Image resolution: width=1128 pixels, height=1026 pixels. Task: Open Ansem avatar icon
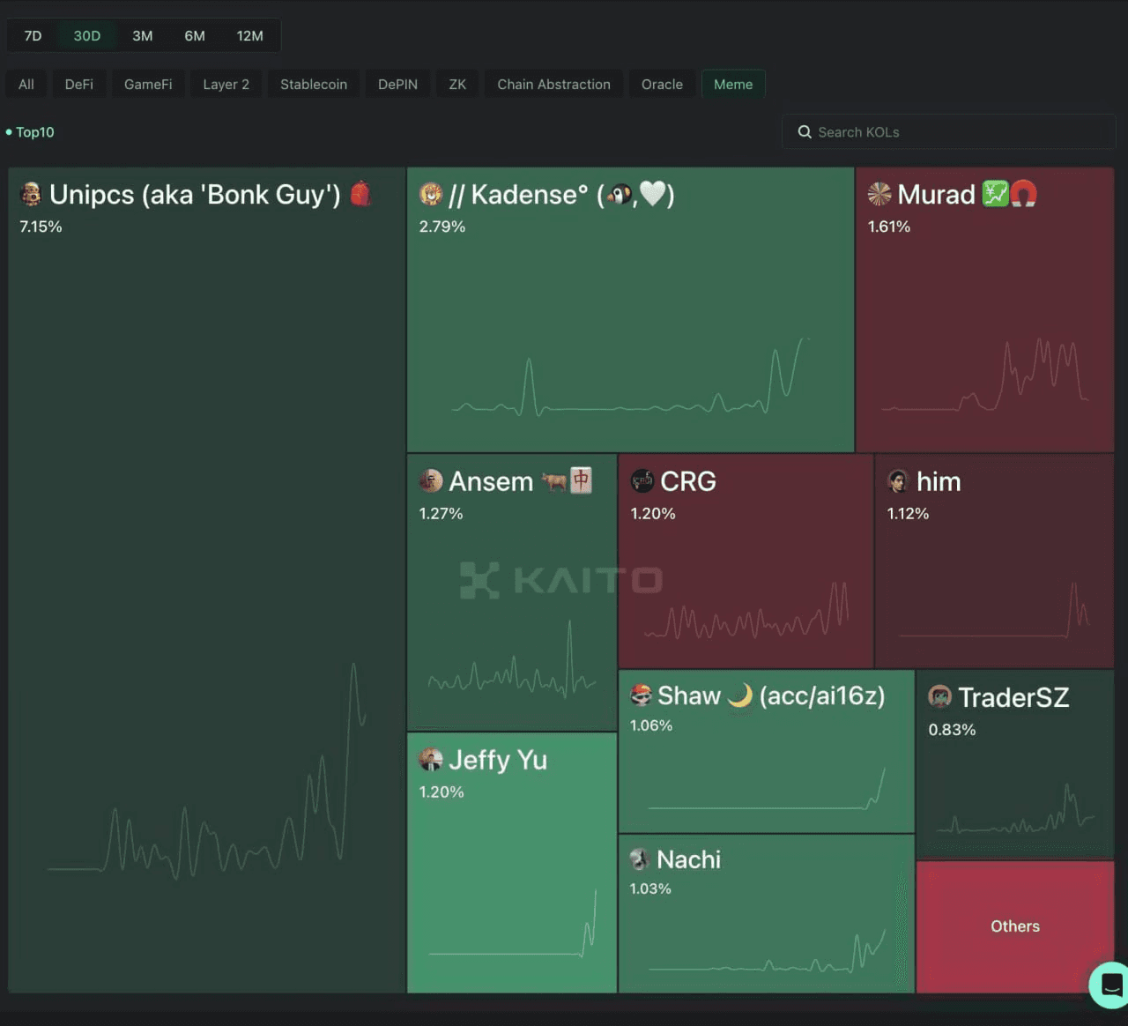click(431, 480)
